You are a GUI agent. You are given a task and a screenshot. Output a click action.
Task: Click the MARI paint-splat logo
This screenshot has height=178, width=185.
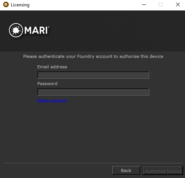[x=16, y=30]
